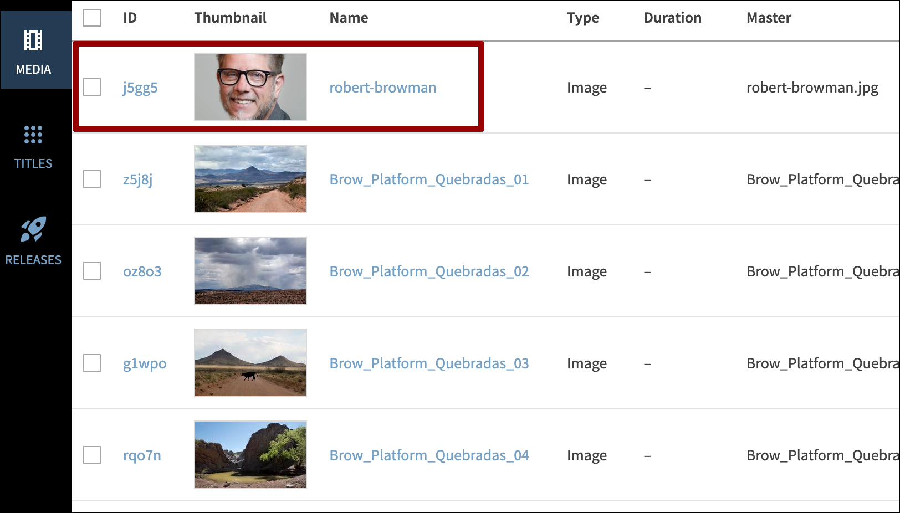Viewport: 900px width, 513px height.
Task: Select the Brow_Platform_Quebradas_01 row checkbox
Action: [x=91, y=179]
